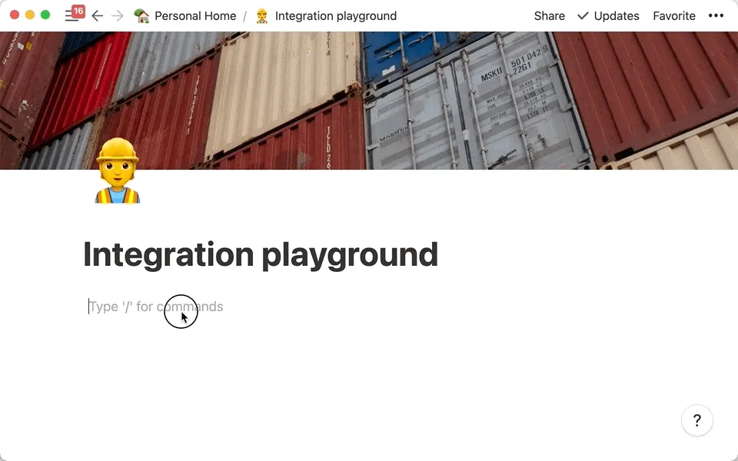Select the Integration playground breadcrumb
This screenshot has width=738, height=461.
[x=336, y=15]
